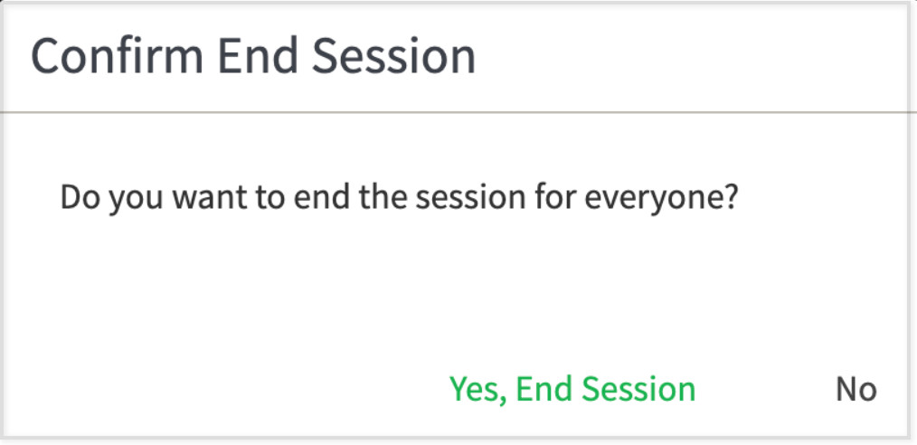Confirm ending the session for everyone

click(572, 390)
